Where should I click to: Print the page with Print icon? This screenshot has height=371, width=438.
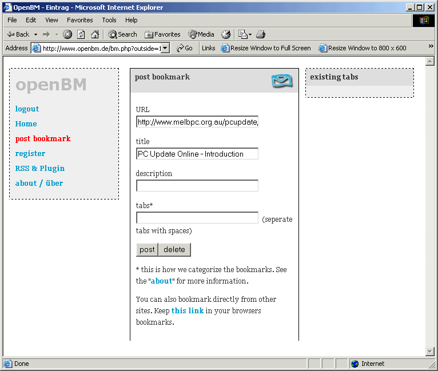coord(261,34)
